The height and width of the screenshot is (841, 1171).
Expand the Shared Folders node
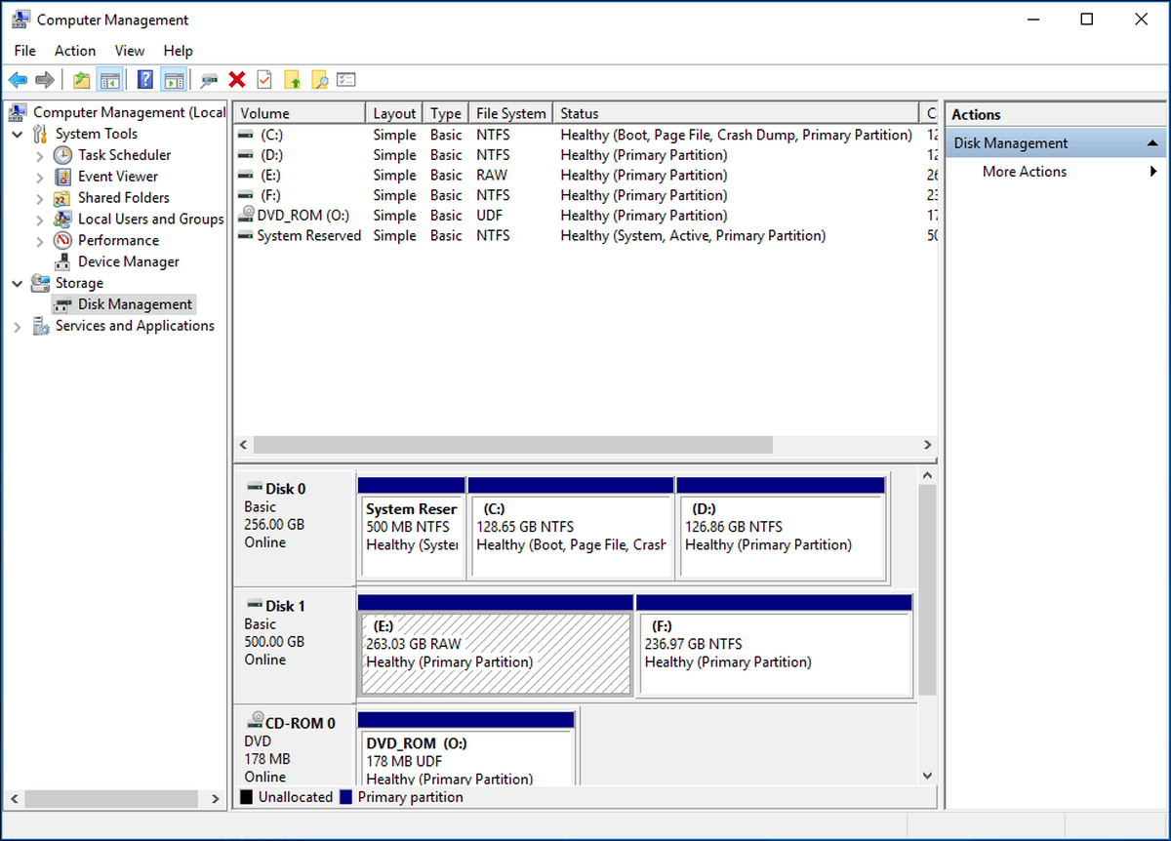pos(39,198)
